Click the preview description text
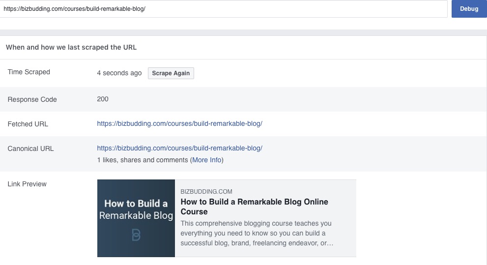The height and width of the screenshot is (265, 487). coord(257,233)
